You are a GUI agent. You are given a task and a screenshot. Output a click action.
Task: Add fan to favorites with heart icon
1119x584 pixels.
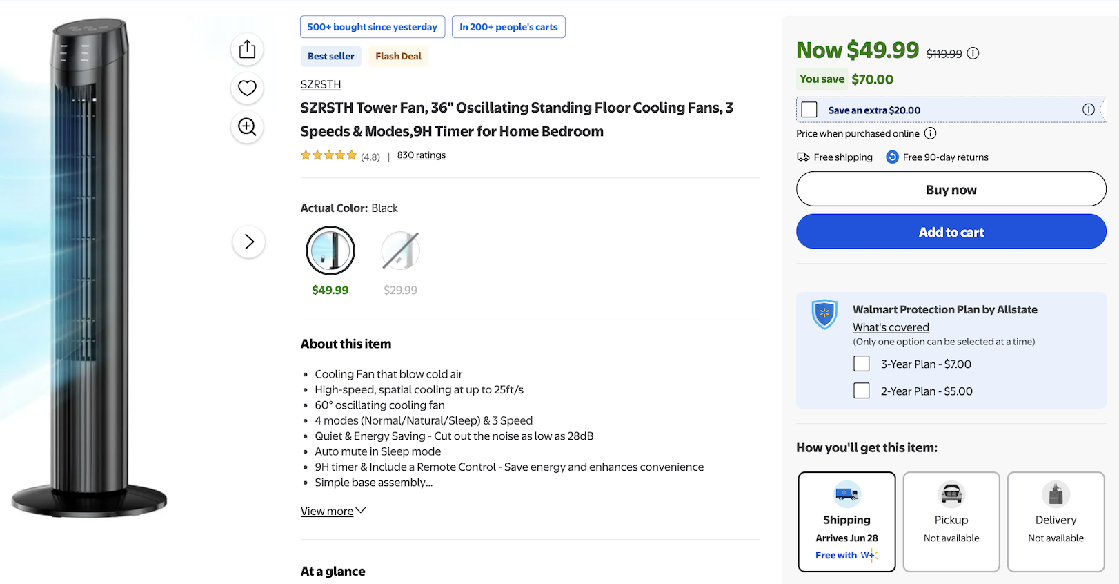pyautogui.click(x=247, y=88)
